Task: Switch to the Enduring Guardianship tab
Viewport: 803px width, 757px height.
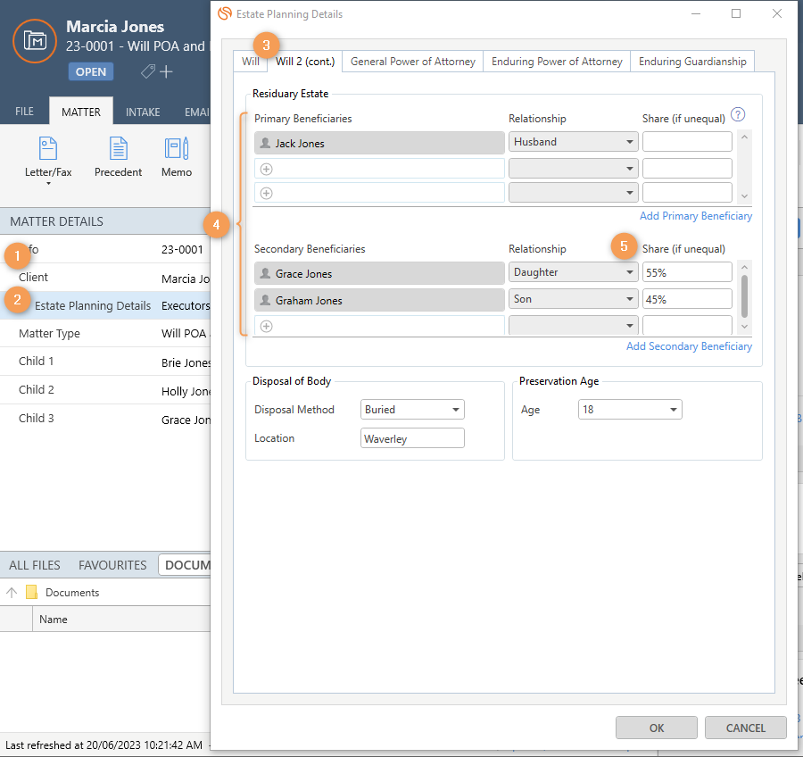Action: click(x=692, y=62)
